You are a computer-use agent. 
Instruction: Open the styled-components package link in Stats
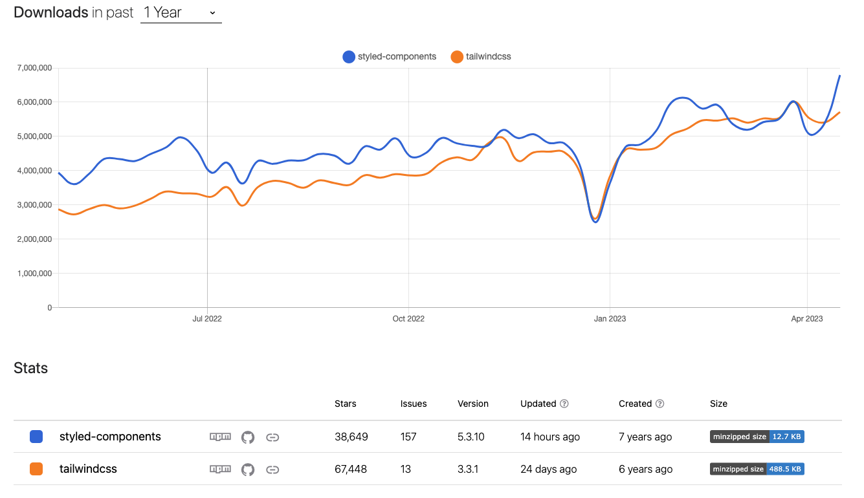(x=110, y=437)
